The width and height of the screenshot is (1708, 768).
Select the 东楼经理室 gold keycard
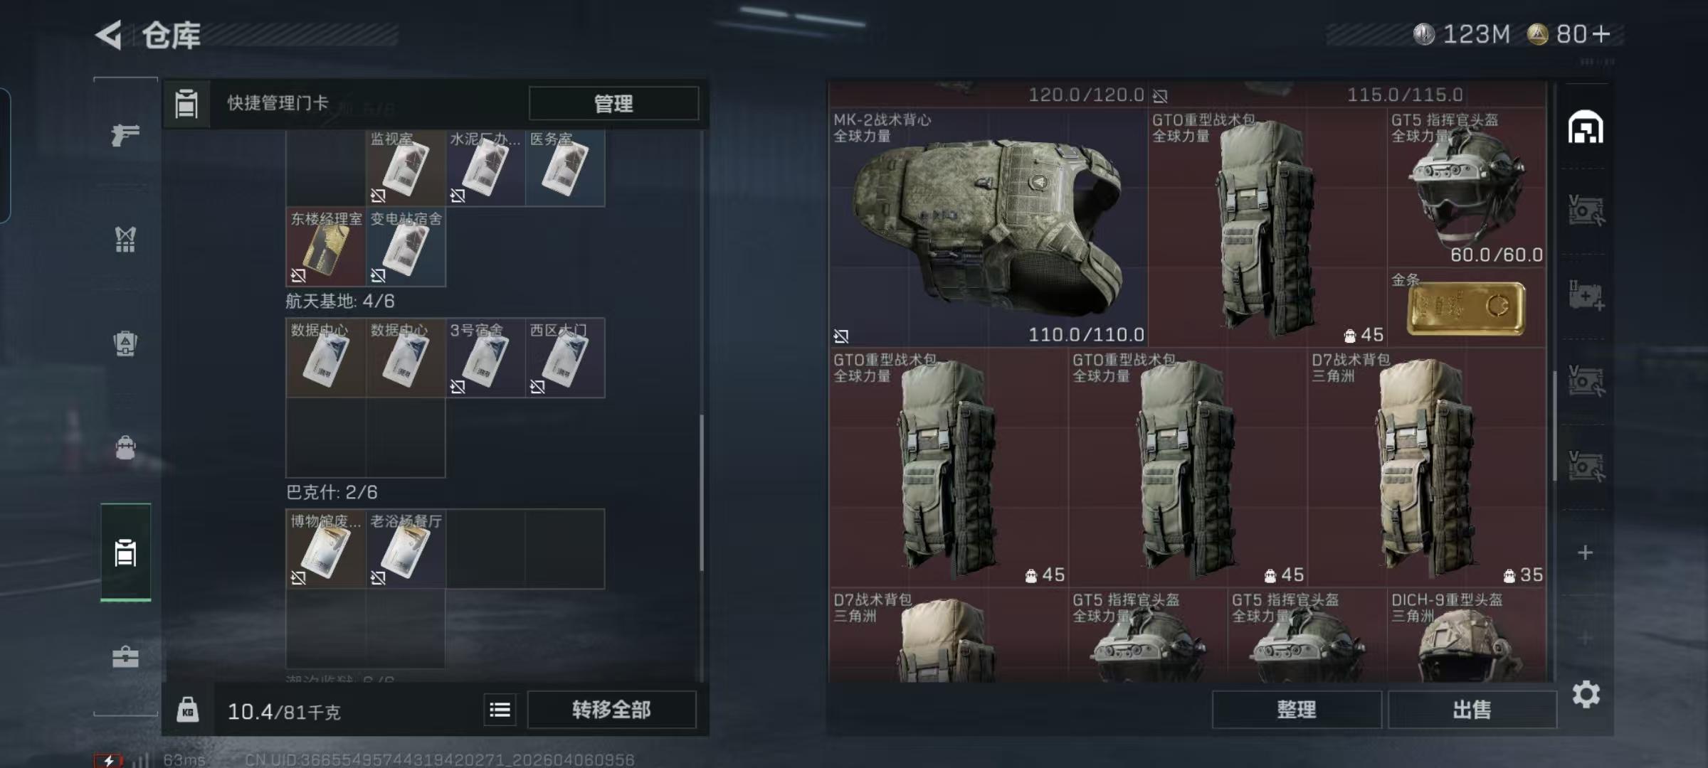point(326,247)
